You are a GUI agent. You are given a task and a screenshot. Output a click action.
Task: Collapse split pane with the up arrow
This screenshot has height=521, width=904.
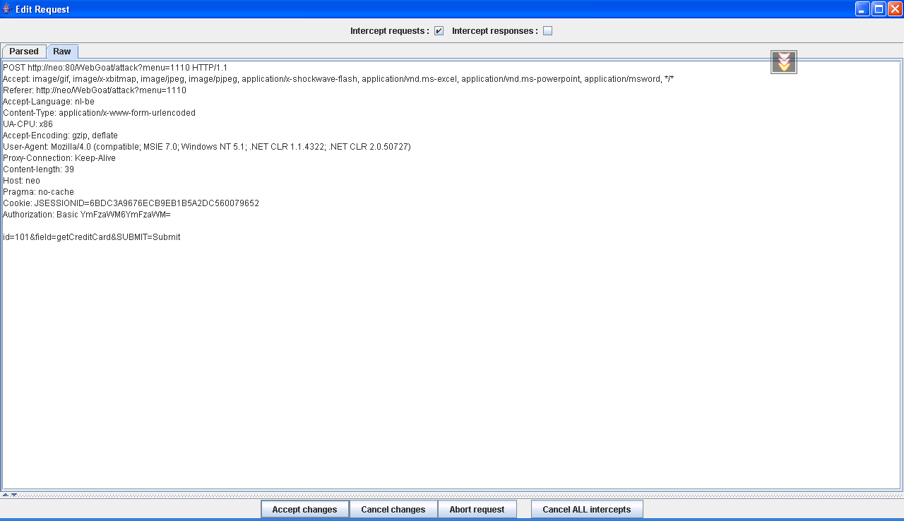click(5, 495)
